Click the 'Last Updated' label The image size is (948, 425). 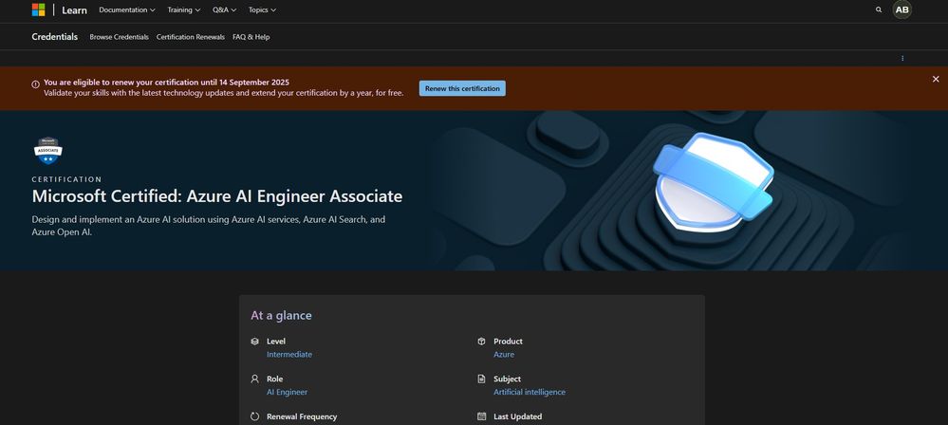[517, 416]
